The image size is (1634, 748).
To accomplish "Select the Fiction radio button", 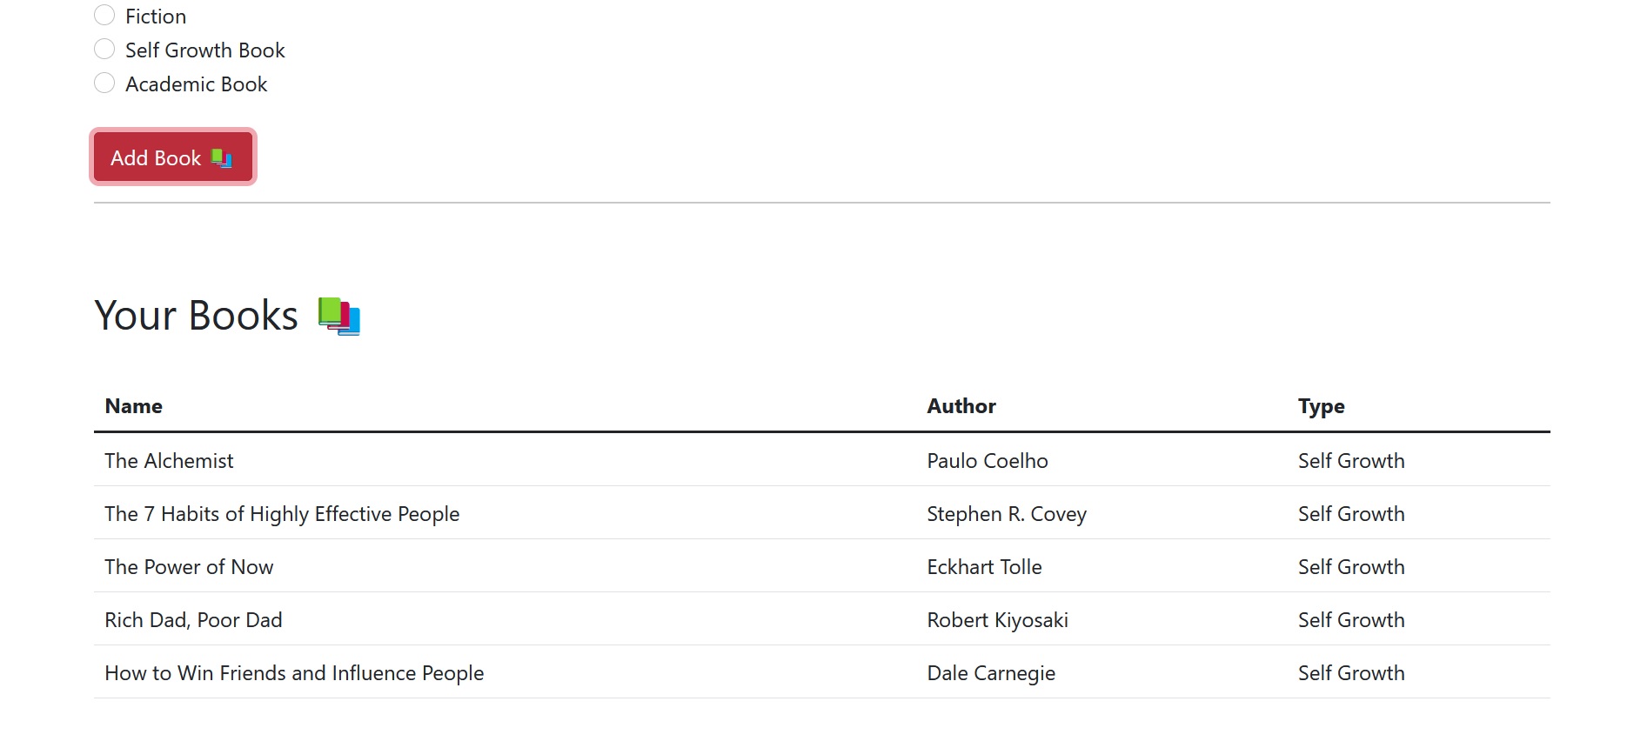I will point(104,16).
